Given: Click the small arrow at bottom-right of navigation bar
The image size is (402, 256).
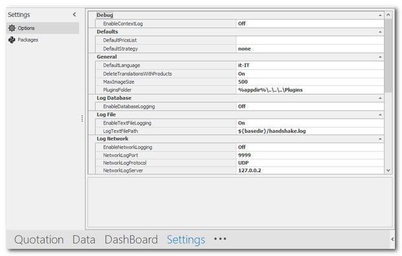Looking at the screenshot, I should (392, 239).
